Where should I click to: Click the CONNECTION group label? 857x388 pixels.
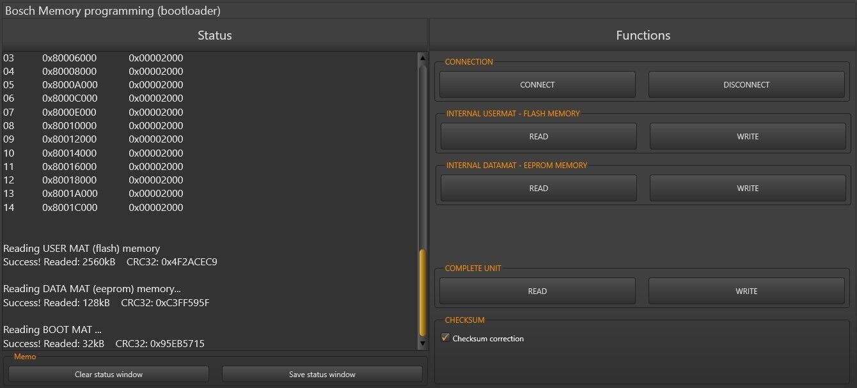(x=469, y=62)
